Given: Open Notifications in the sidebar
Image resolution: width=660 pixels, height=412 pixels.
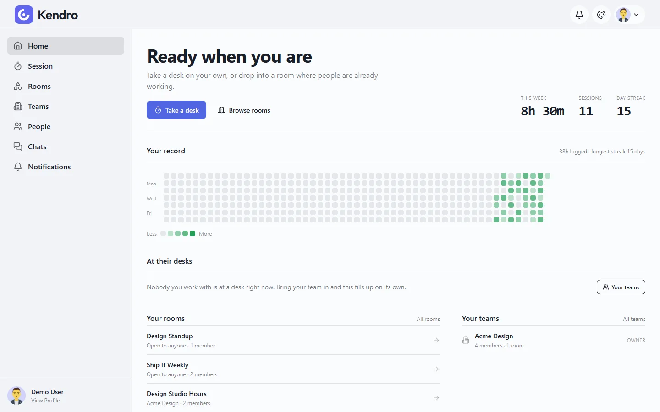Looking at the screenshot, I should (66, 167).
